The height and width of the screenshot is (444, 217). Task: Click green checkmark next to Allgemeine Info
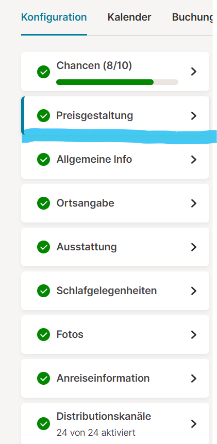coord(44,160)
